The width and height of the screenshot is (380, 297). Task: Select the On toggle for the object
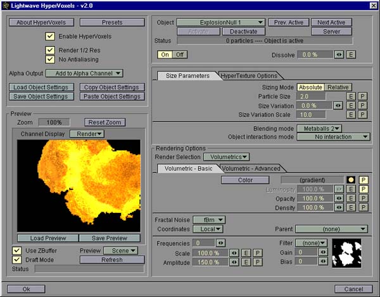coord(165,54)
